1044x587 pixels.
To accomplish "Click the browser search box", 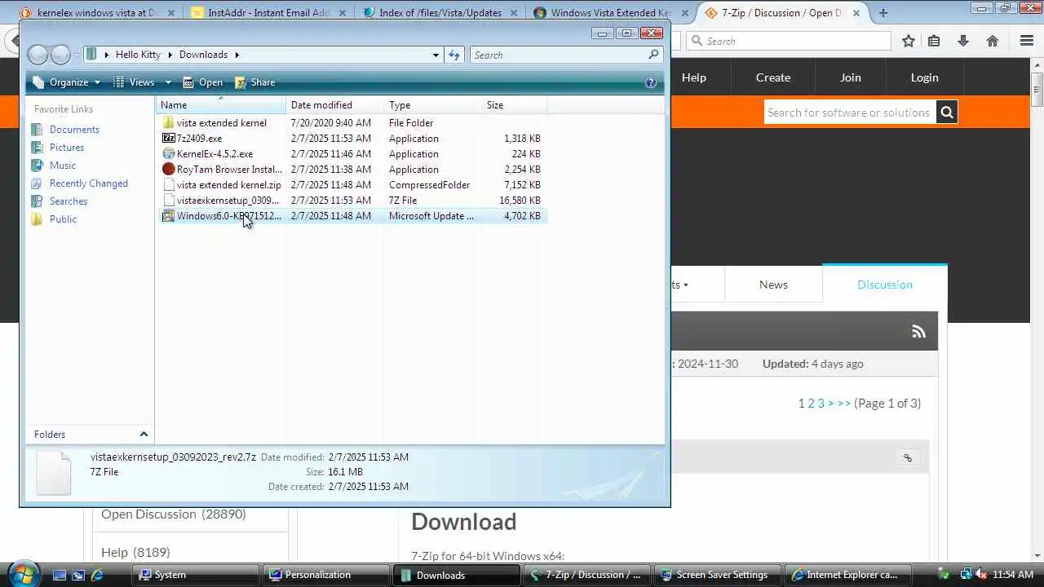I will [x=789, y=41].
